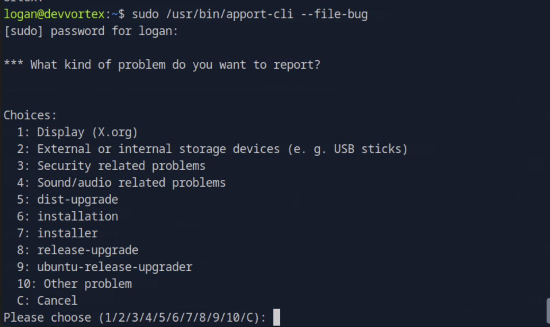Click the "6: installation" choice line
Screen dimensions: 550x327
tap(67, 216)
